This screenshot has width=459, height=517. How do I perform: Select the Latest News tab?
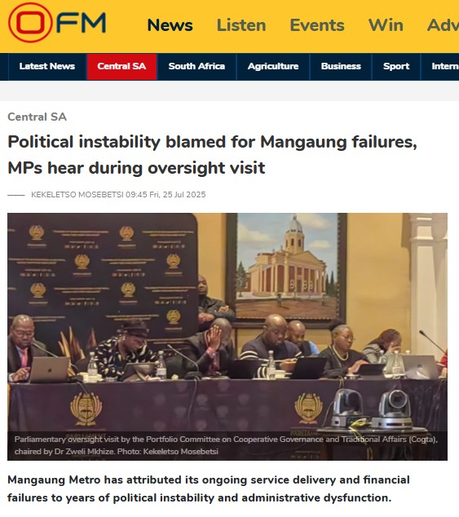pos(47,66)
